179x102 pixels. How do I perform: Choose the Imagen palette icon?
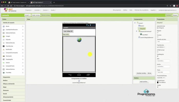tap(4, 36)
